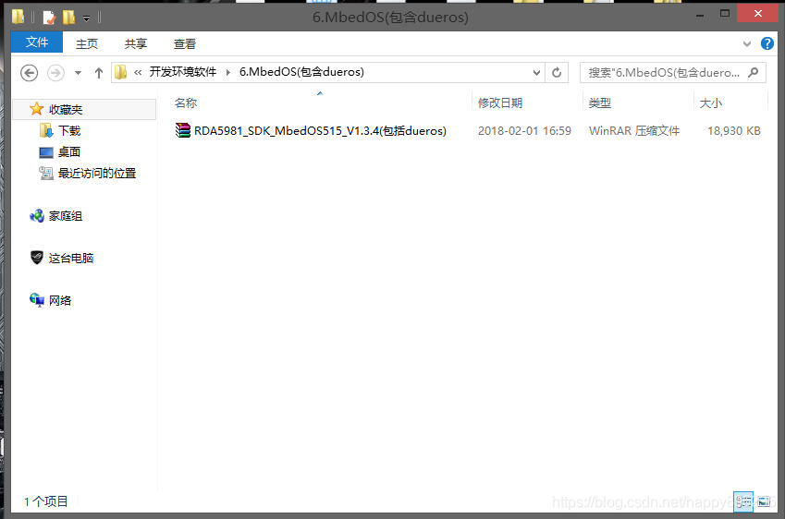Click the 网络 globe icon
785x519 pixels.
tap(37, 300)
